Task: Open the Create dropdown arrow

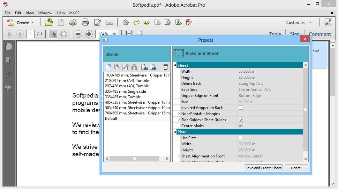Action: 32,23
